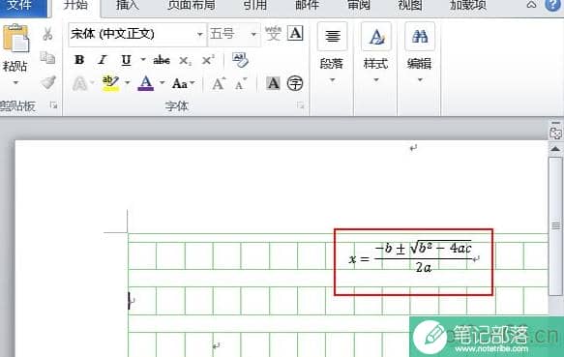Open the text effects faded A
Viewport: 564px width, 357px height.
point(80,83)
